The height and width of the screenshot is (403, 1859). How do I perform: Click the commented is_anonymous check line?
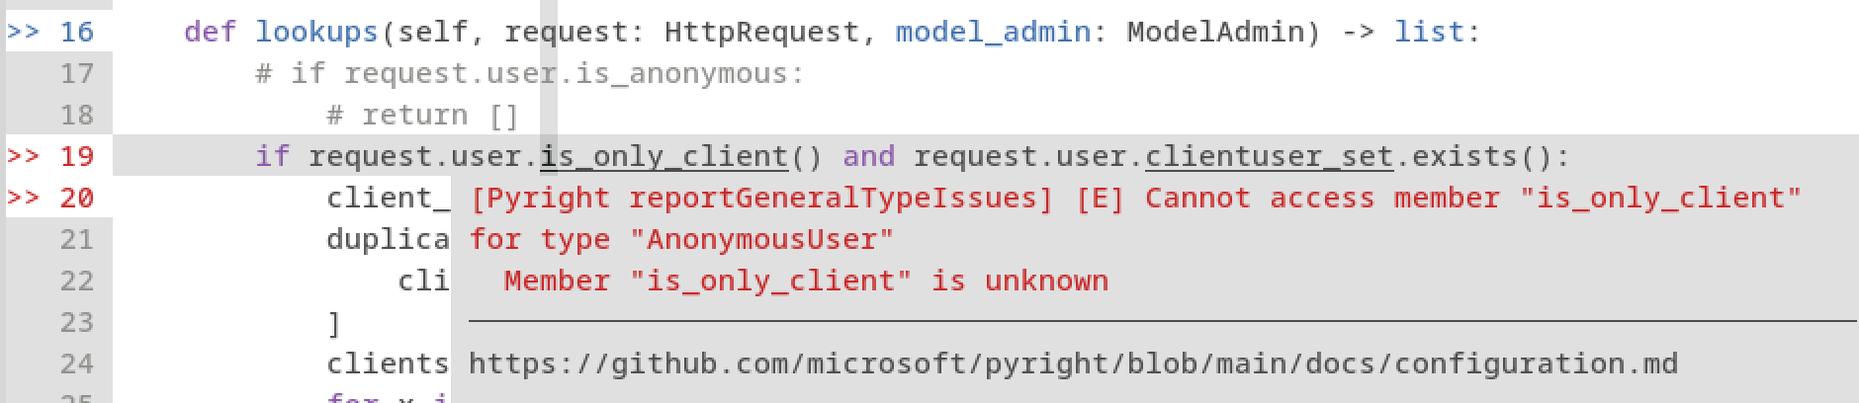pos(530,73)
